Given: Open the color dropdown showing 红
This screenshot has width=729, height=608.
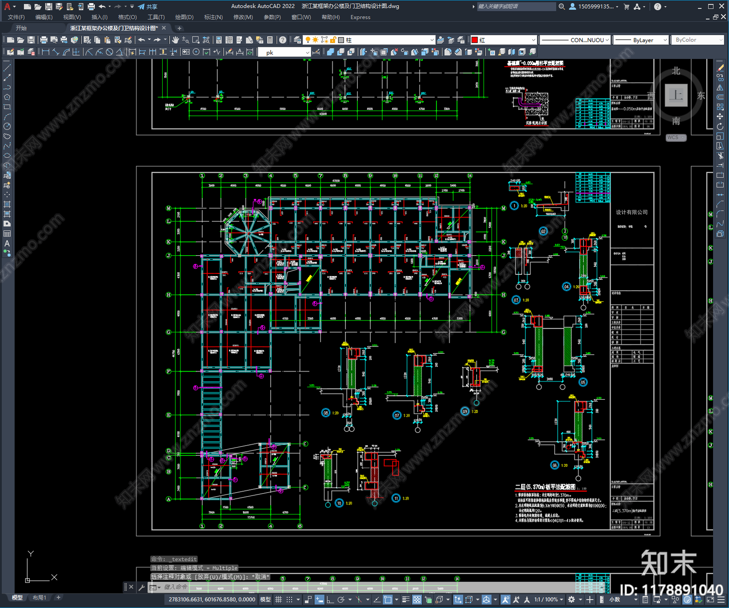Looking at the screenshot, I should (503, 40).
